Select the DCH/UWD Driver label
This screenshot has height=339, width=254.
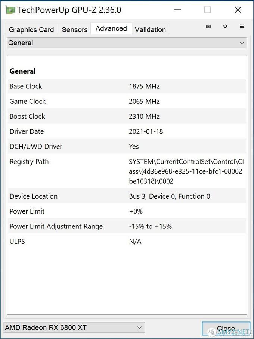pyautogui.click(x=36, y=146)
